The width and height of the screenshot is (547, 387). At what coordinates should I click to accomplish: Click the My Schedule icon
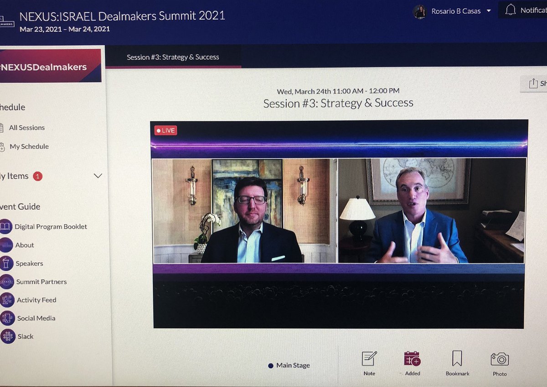(x=2, y=147)
